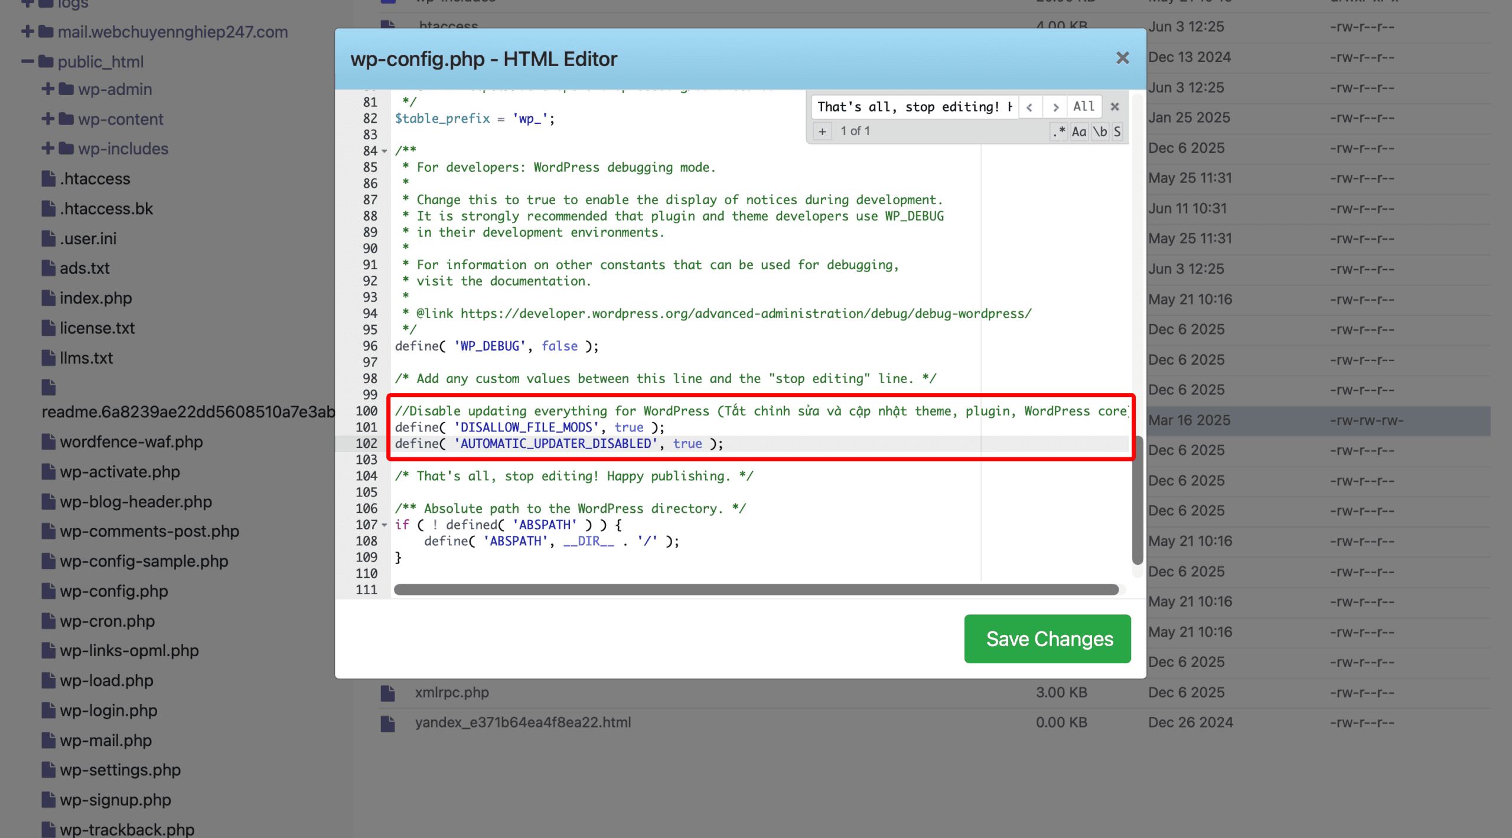Select wp-load.php file icon
Viewport: 1512px width, 838px height.
click(48, 680)
